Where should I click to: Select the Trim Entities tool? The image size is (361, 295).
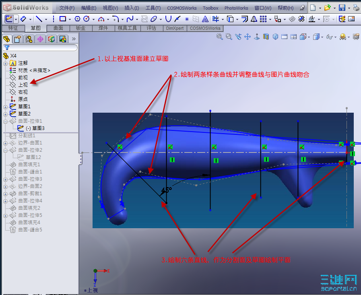point(216,19)
